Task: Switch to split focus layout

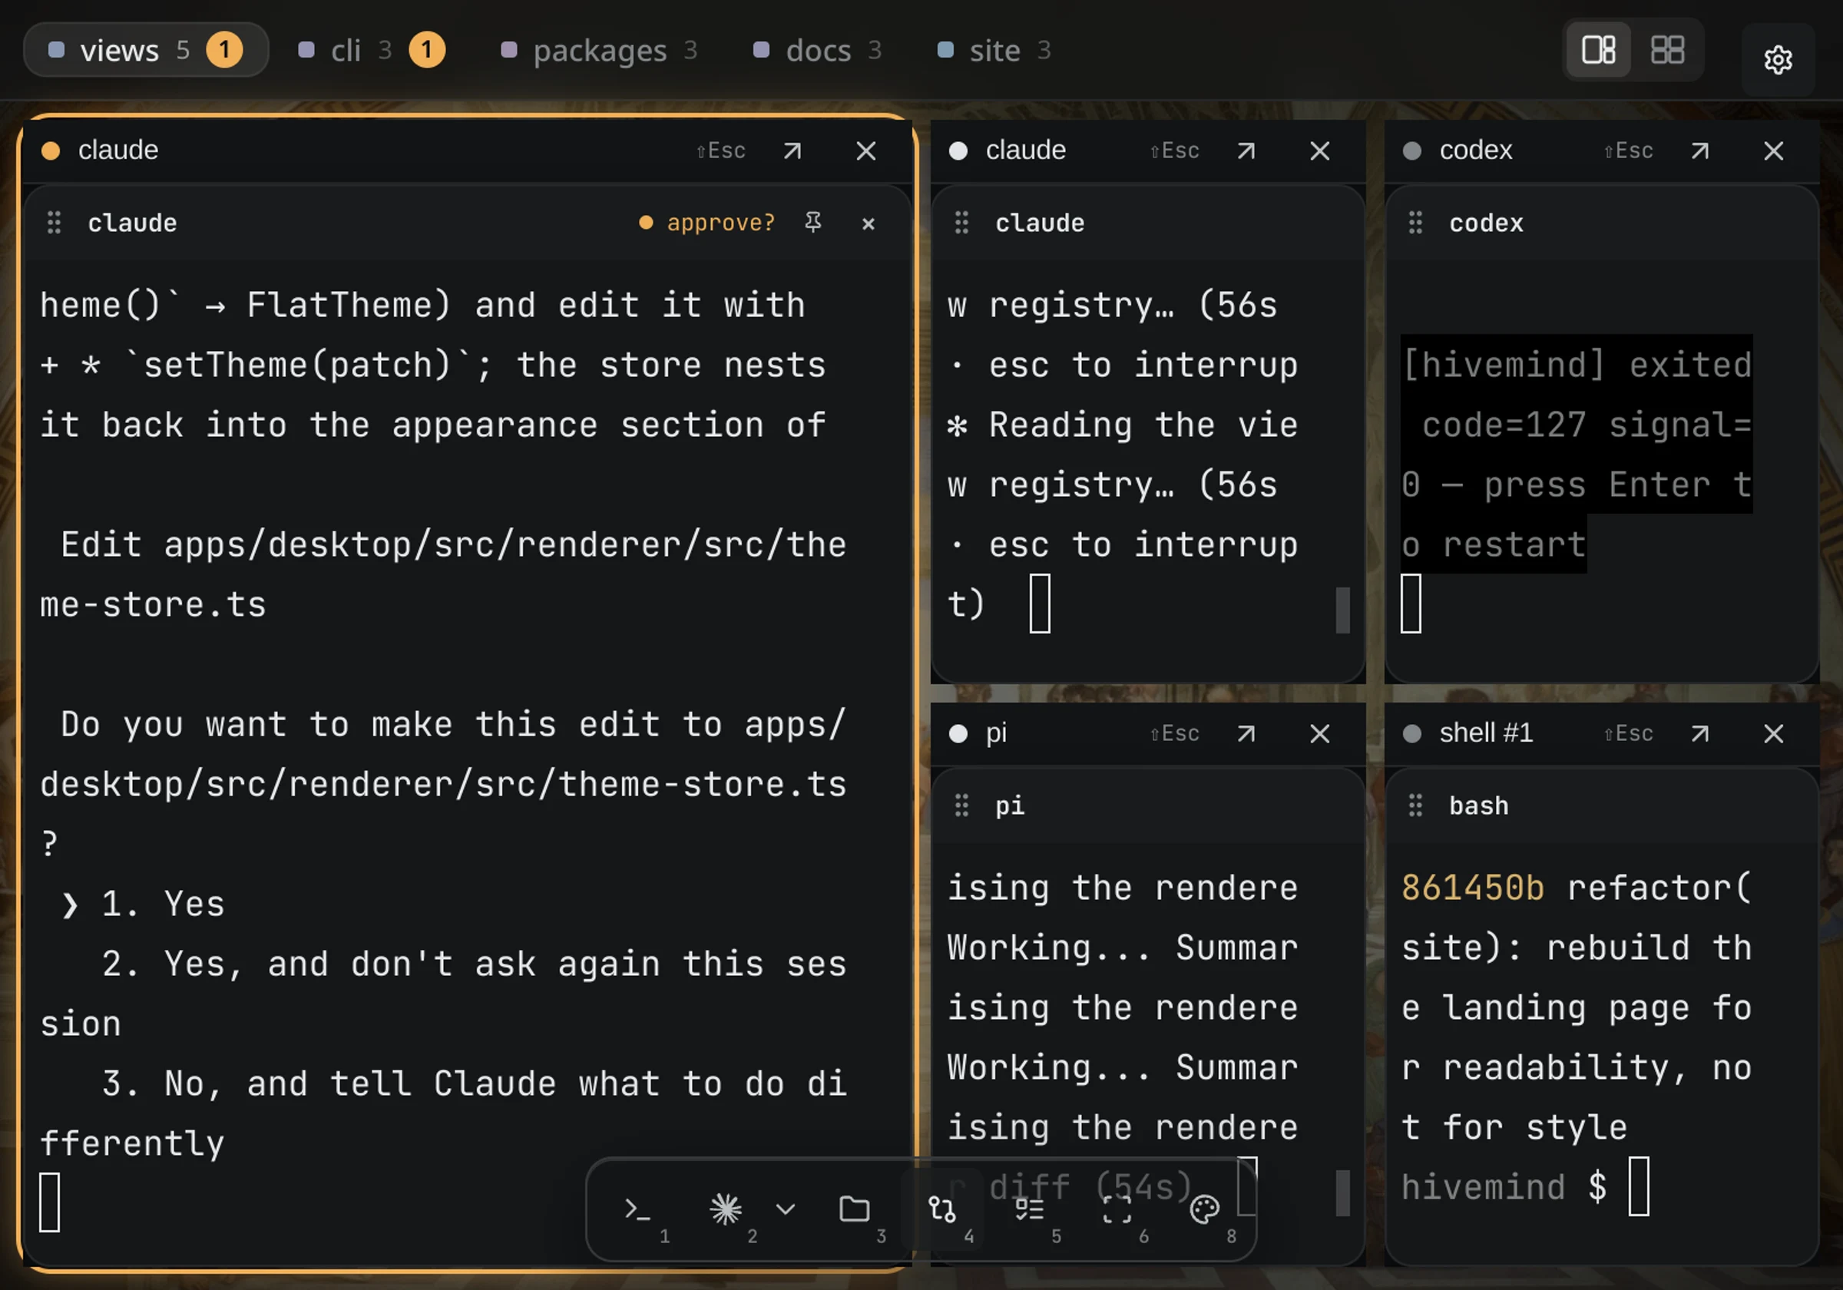Action: (1598, 50)
